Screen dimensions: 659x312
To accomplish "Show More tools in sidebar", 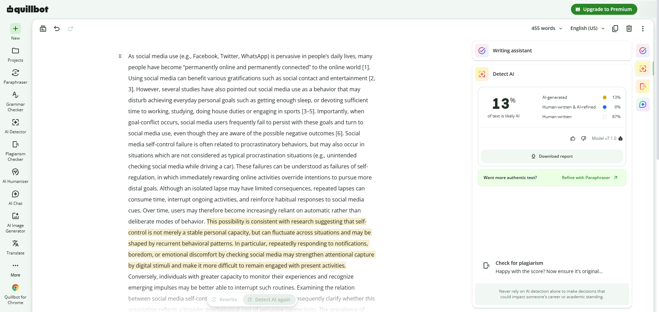I will coord(15,270).
